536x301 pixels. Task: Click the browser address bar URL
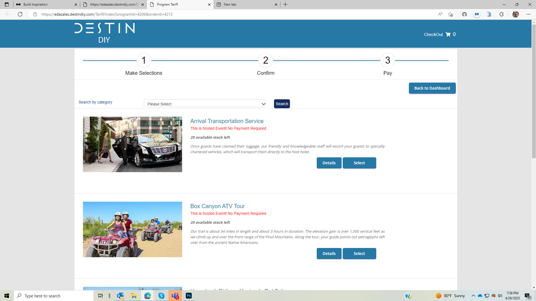[107, 14]
